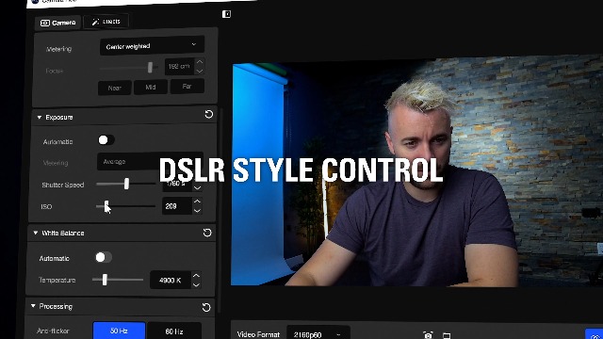This screenshot has width=603, height=339.
Task: Switch to the Effects tab
Action: click(106, 22)
